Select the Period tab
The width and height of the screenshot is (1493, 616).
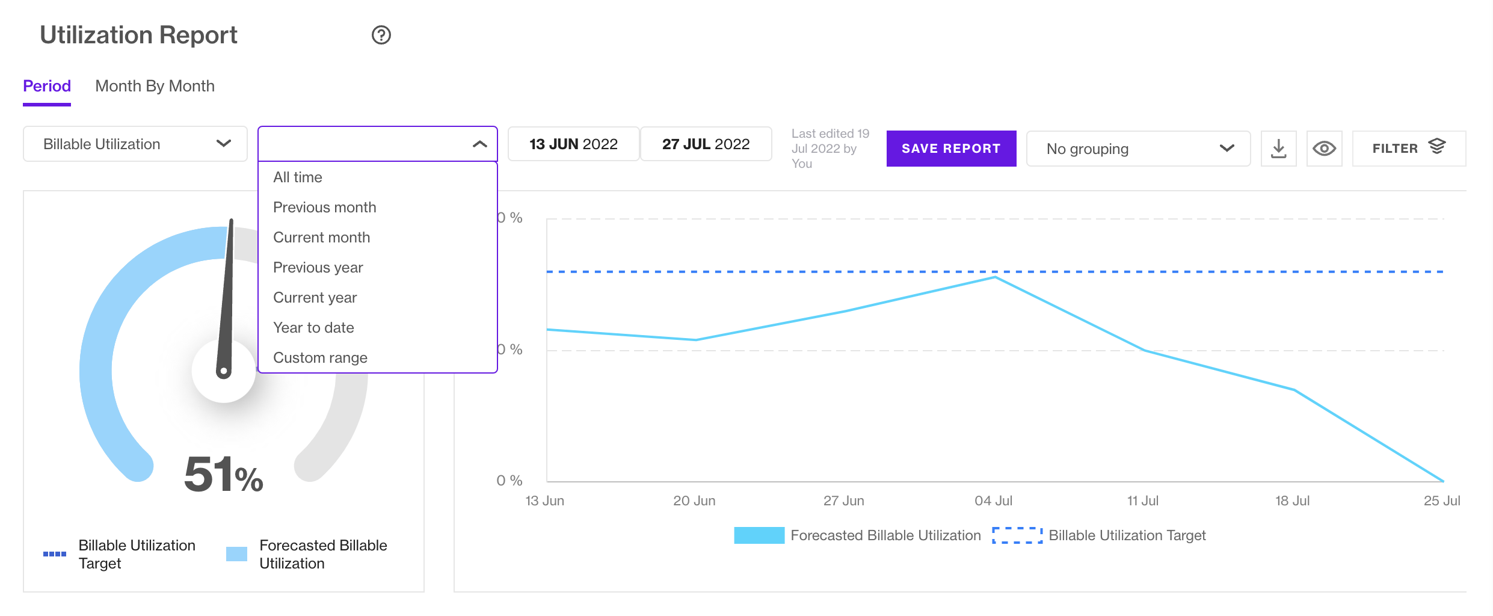click(x=47, y=86)
